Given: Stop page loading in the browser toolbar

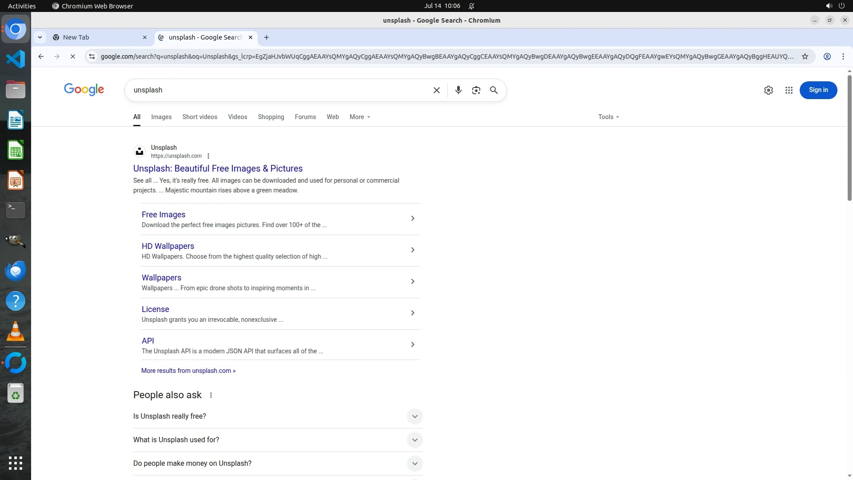Looking at the screenshot, I should (x=73, y=56).
